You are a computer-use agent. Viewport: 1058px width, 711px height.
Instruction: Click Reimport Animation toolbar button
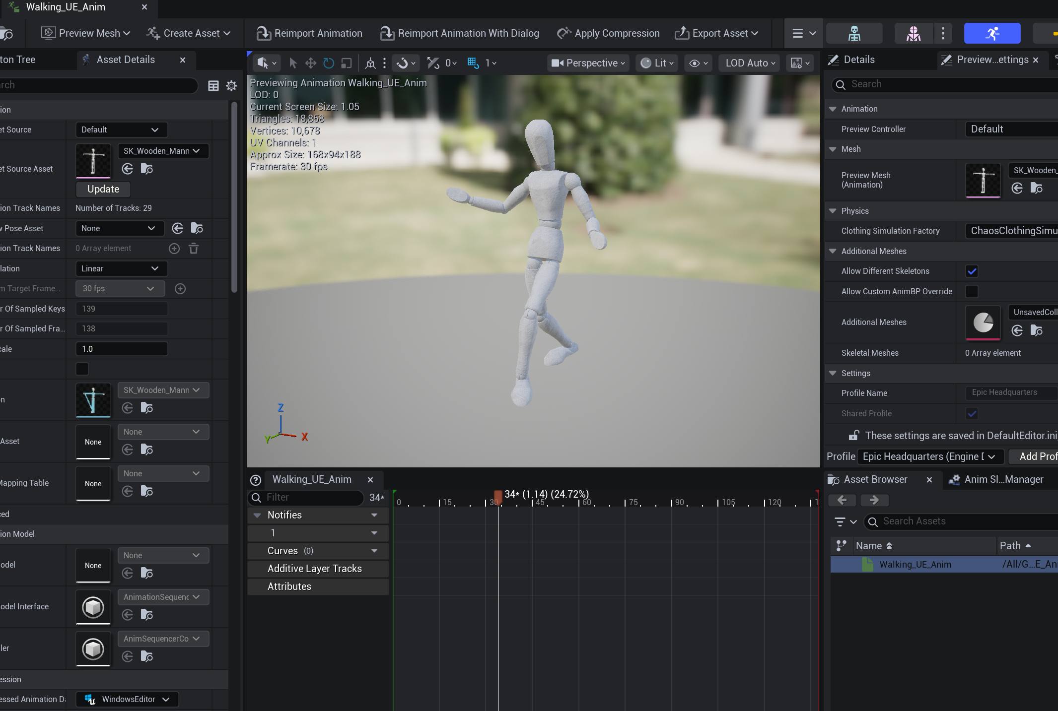coord(309,33)
